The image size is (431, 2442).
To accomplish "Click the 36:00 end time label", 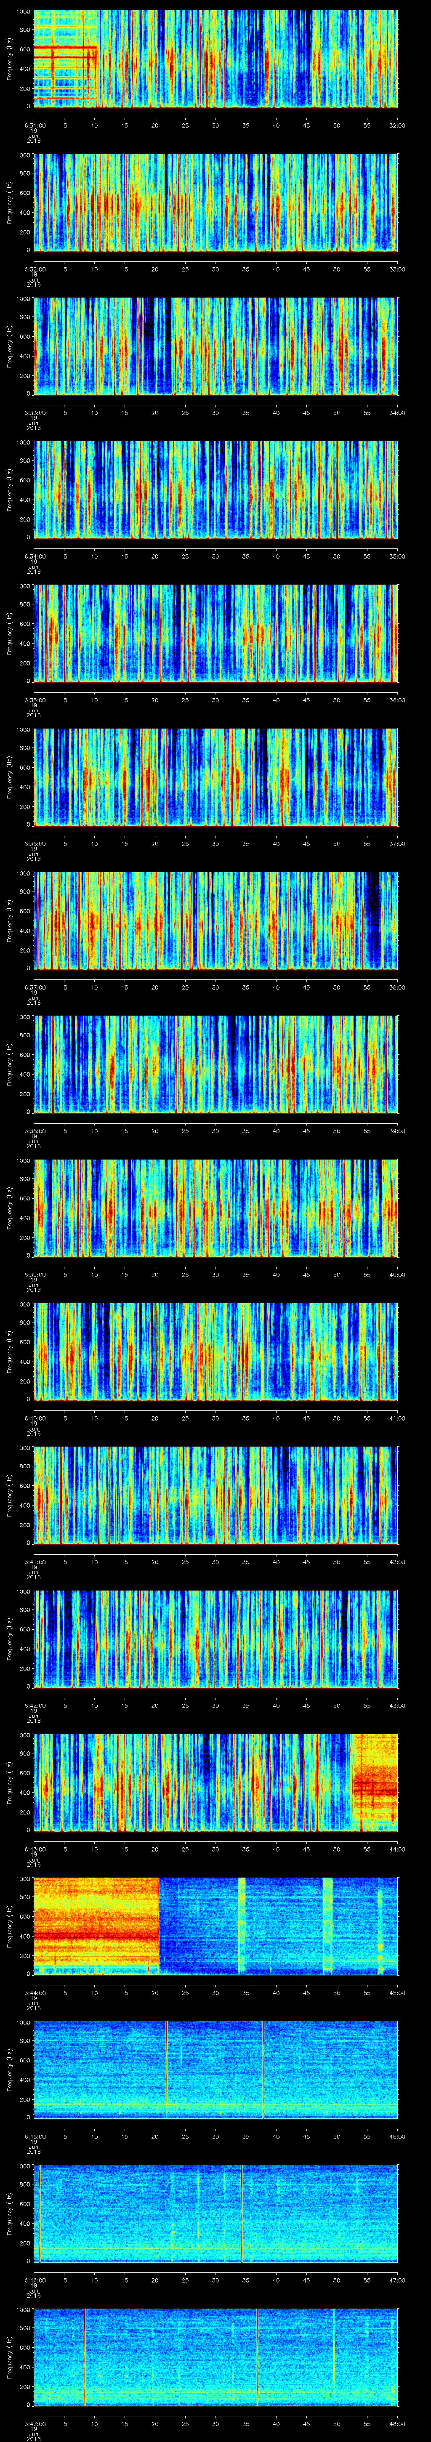I will click(x=397, y=700).
